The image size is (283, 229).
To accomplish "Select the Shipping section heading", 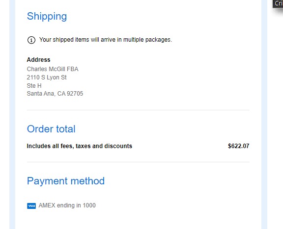I will 47,16.
